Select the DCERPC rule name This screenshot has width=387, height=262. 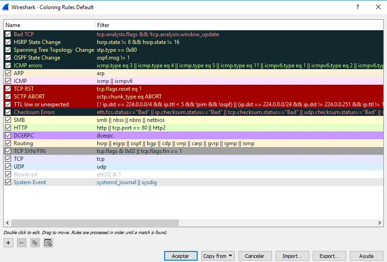pyautogui.click(x=24, y=136)
